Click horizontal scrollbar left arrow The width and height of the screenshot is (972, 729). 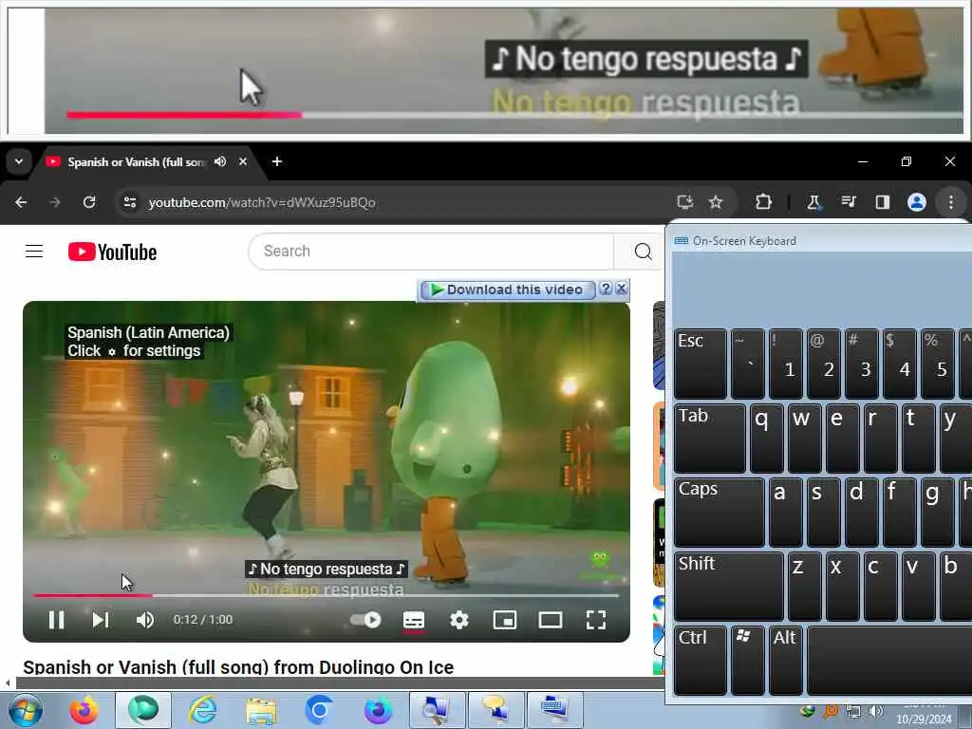point(8,683)
